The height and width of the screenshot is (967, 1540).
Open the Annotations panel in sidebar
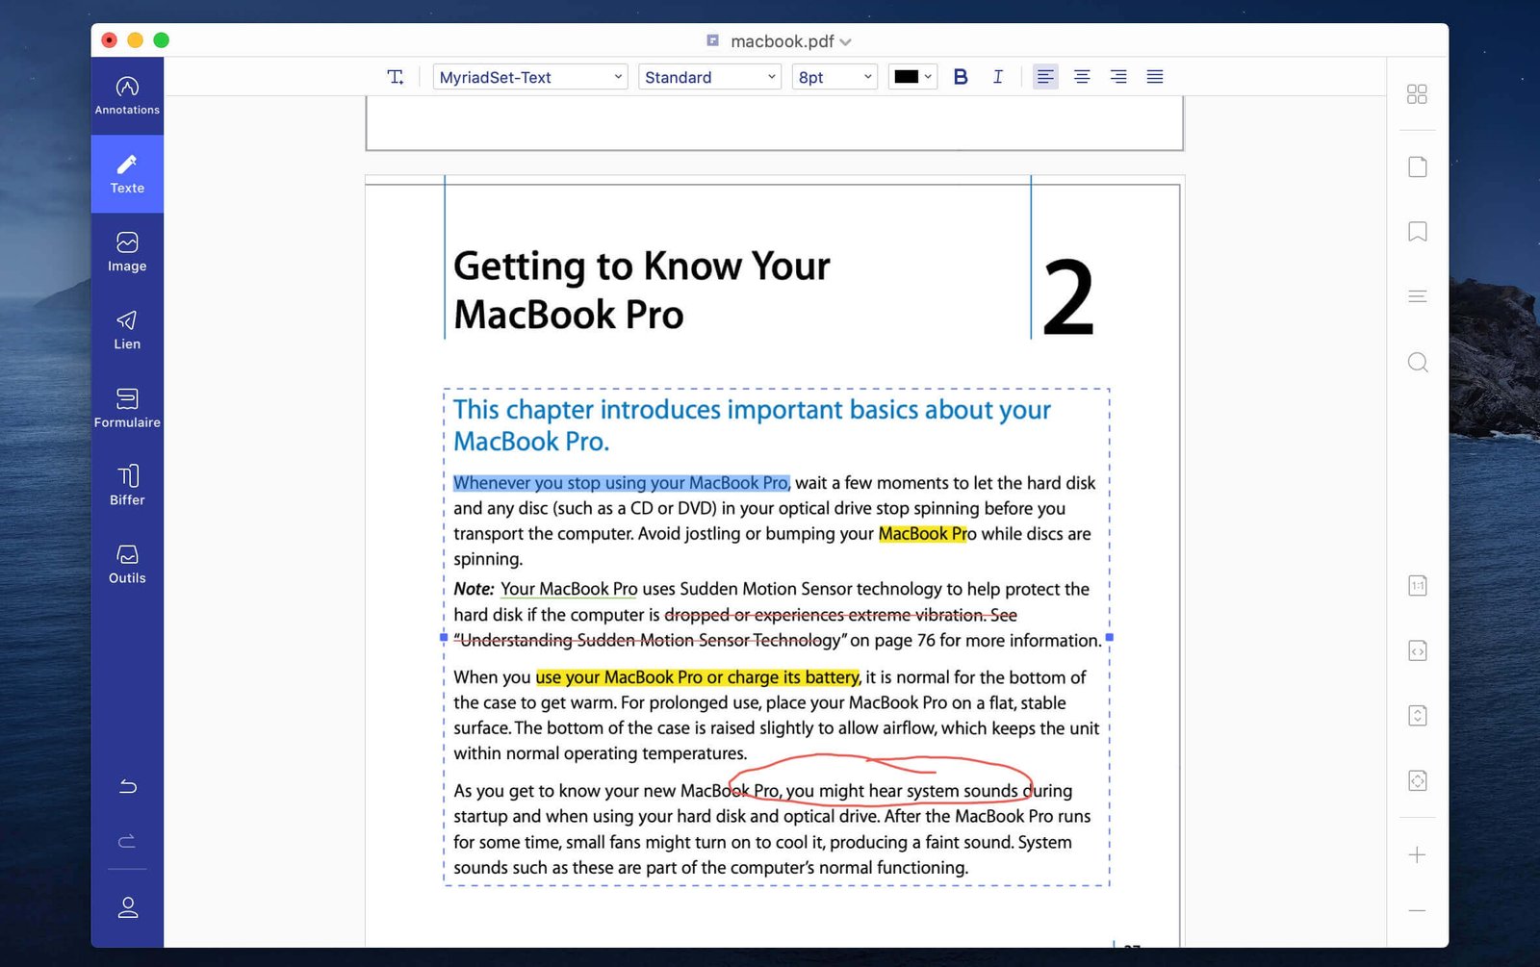[127, 96]
